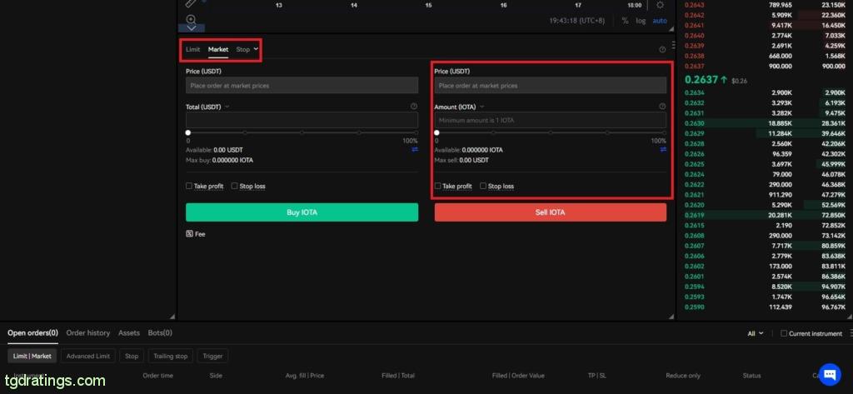The image size is (853, 394).
Task: Click last price 0.2637 in order book
Action: click(701, 80)
